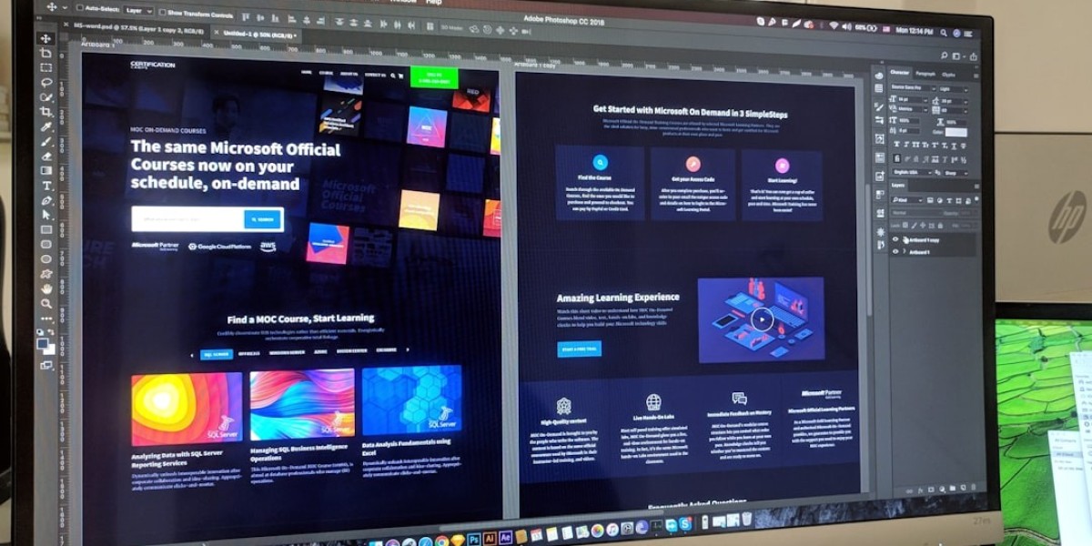The image size is (1092, 546).
Task: Expand the Artboard 1 group
Action: (905, 253)
